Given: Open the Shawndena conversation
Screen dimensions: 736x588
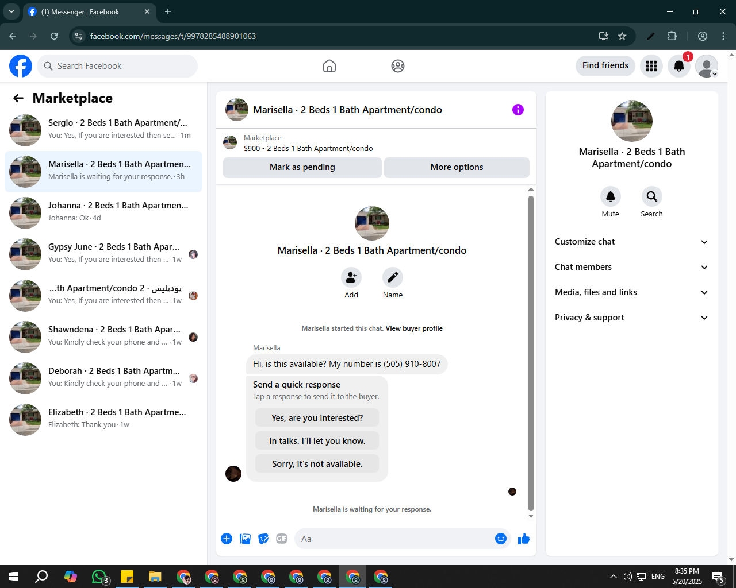Looking at the screenshot, I should (103, 337).
